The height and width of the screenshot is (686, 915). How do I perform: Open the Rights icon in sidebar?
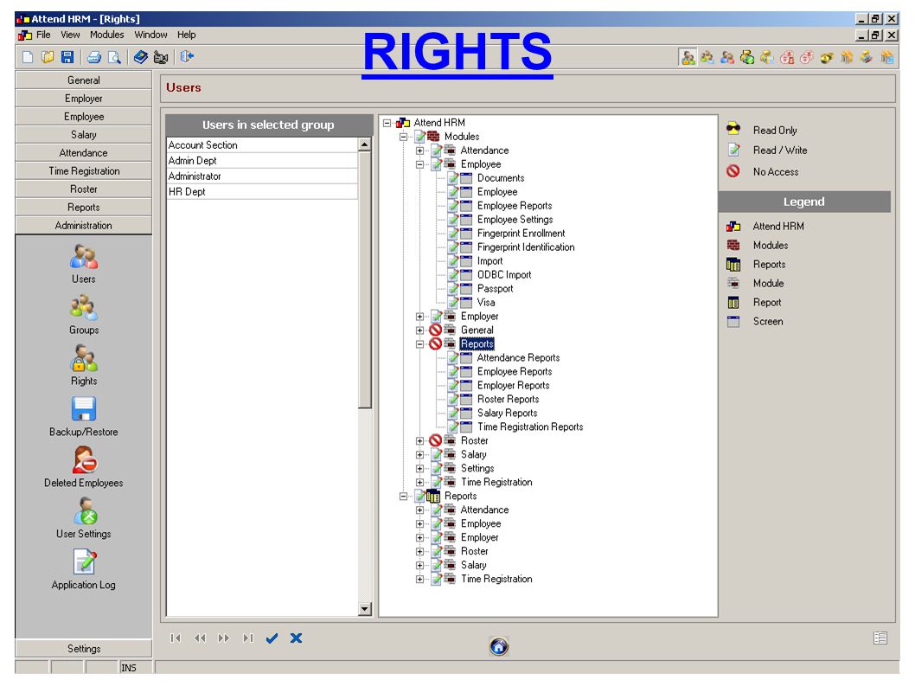83,358
